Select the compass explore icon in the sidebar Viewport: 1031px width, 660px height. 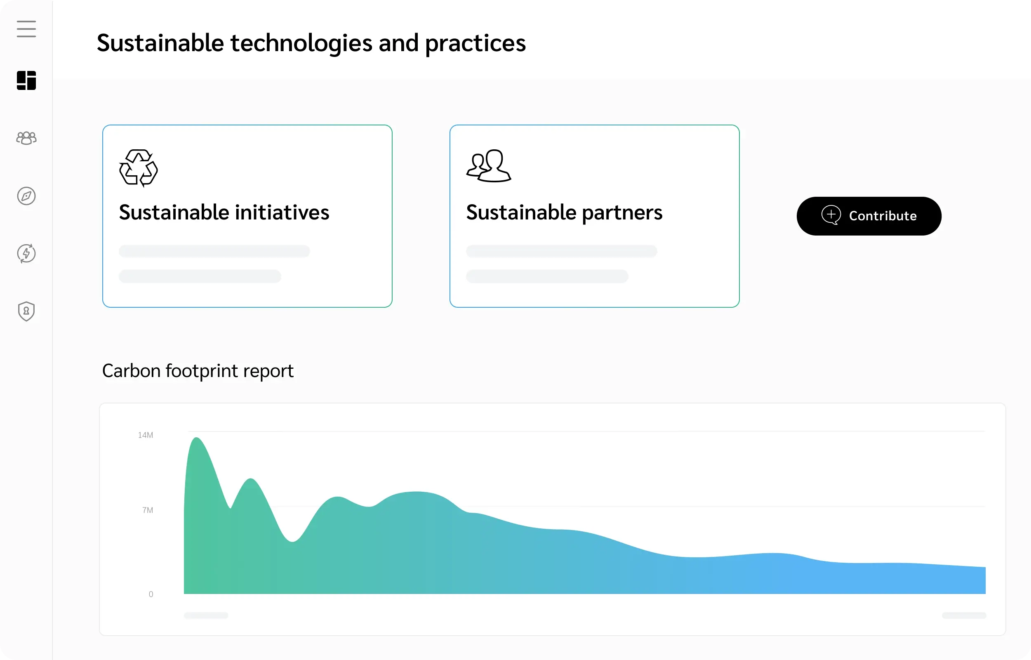[x=26, y=196]
